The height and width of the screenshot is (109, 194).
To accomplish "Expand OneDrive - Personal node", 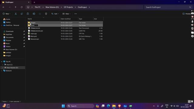I will point(2,25).
